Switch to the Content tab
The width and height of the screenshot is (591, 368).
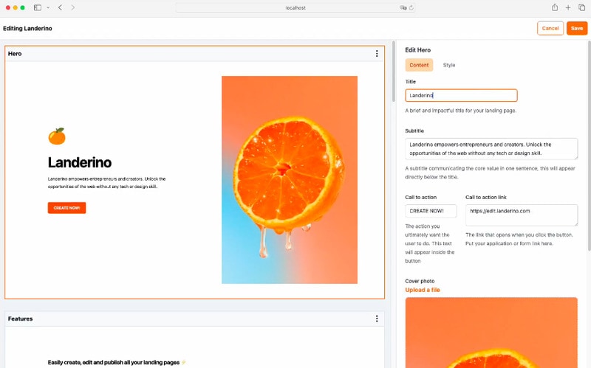coord(419,65)
